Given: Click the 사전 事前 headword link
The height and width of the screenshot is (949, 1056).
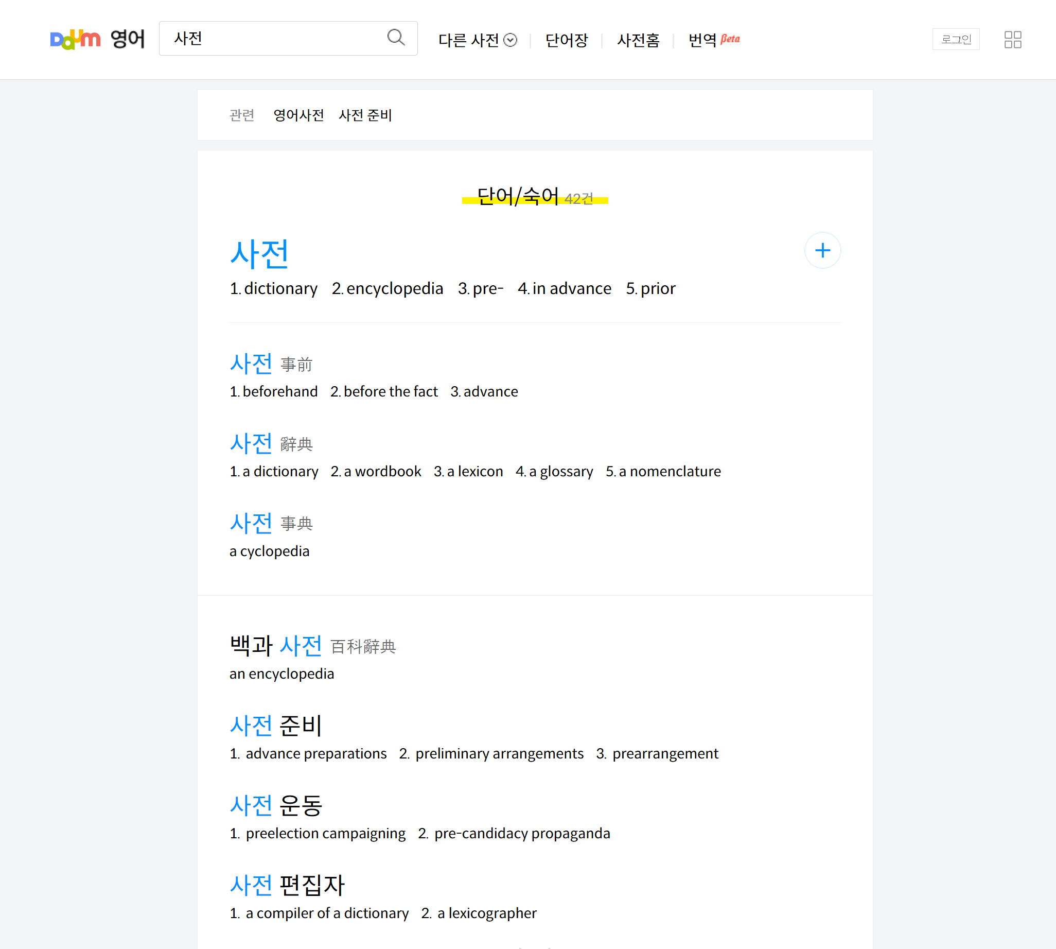Looking at the screenshot, I should (251, 364).
